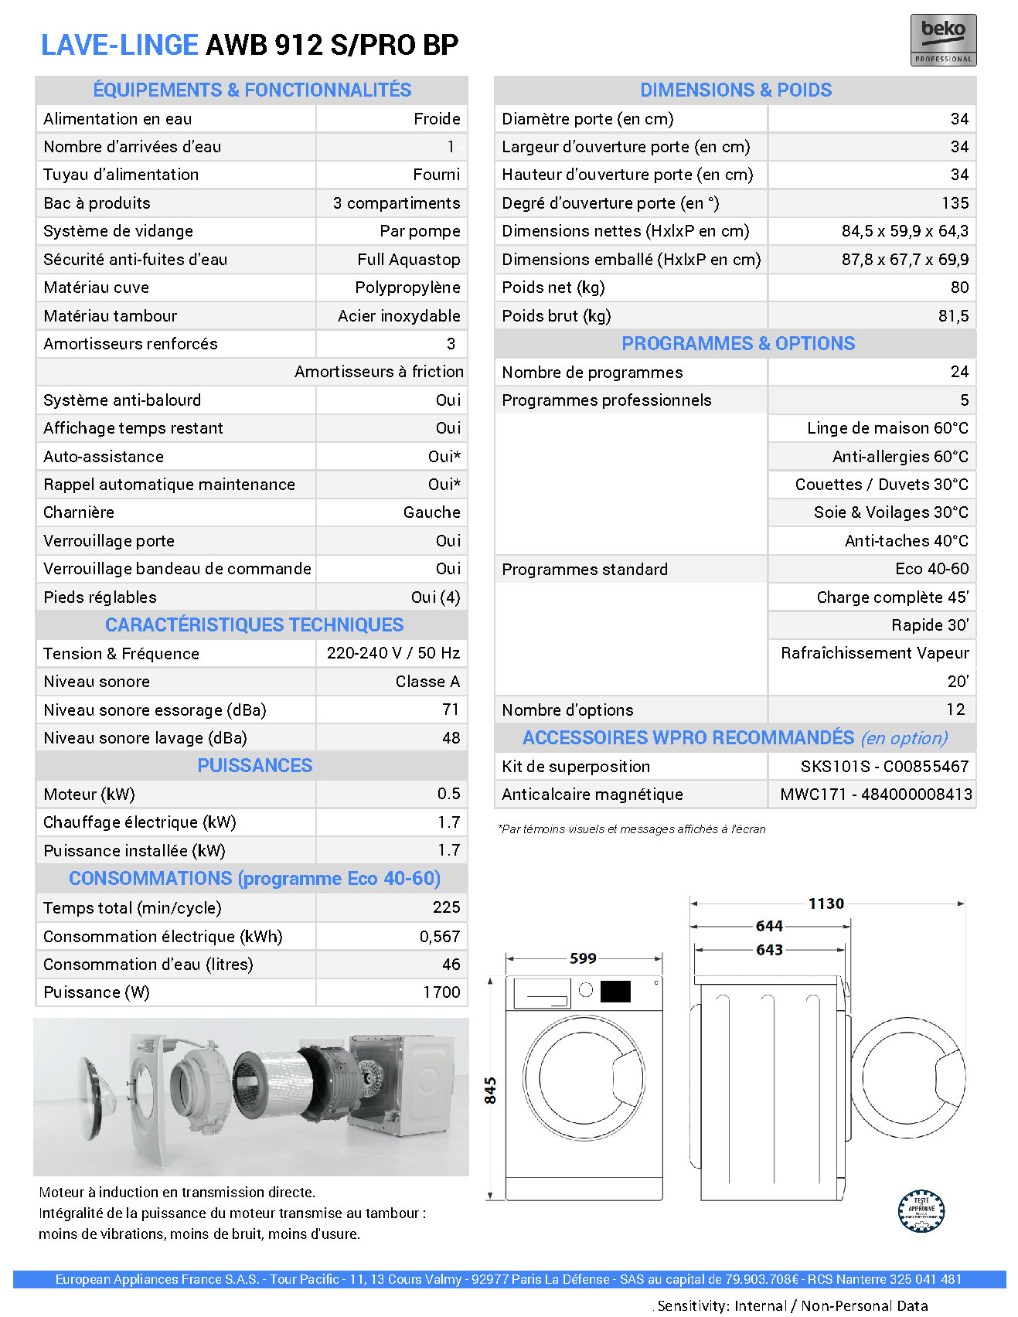Screen dimensions: 1018x1317
Task: Click the value '3 compartiments'
Action: (397, 203)
